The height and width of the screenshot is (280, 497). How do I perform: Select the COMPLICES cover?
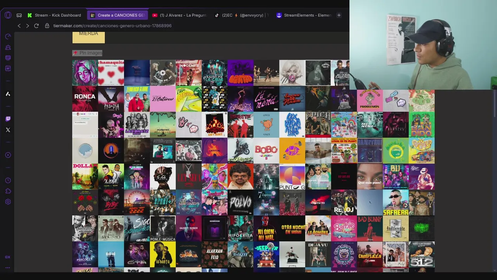(370, 254)
